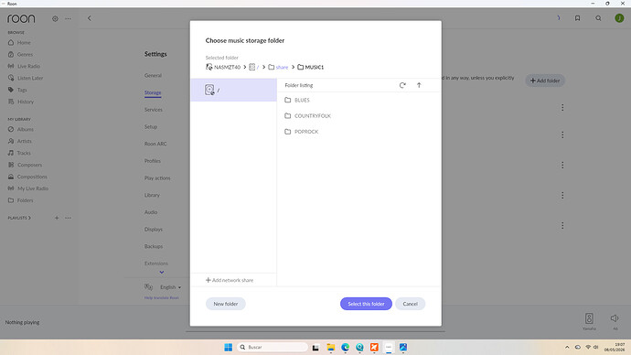Open the English language dropdown
The image size is (631, 355).
[171, 287]
